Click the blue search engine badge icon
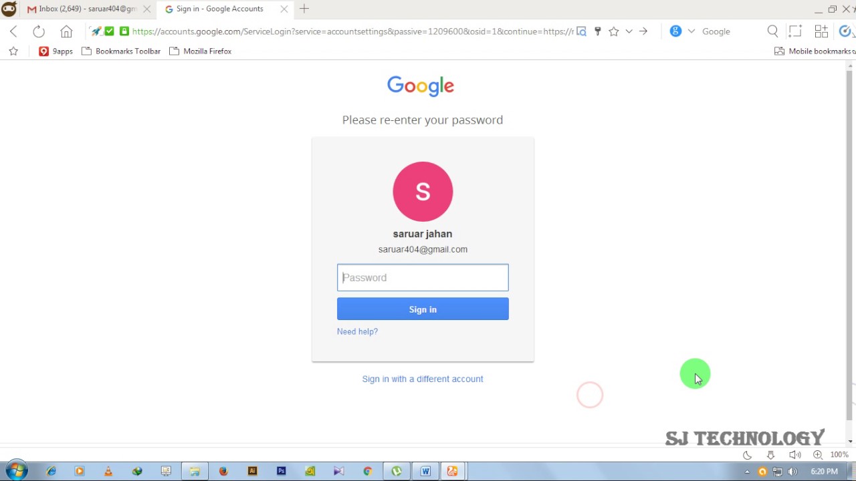Screen dimensions: 856x481 click(x=675, y=31)
